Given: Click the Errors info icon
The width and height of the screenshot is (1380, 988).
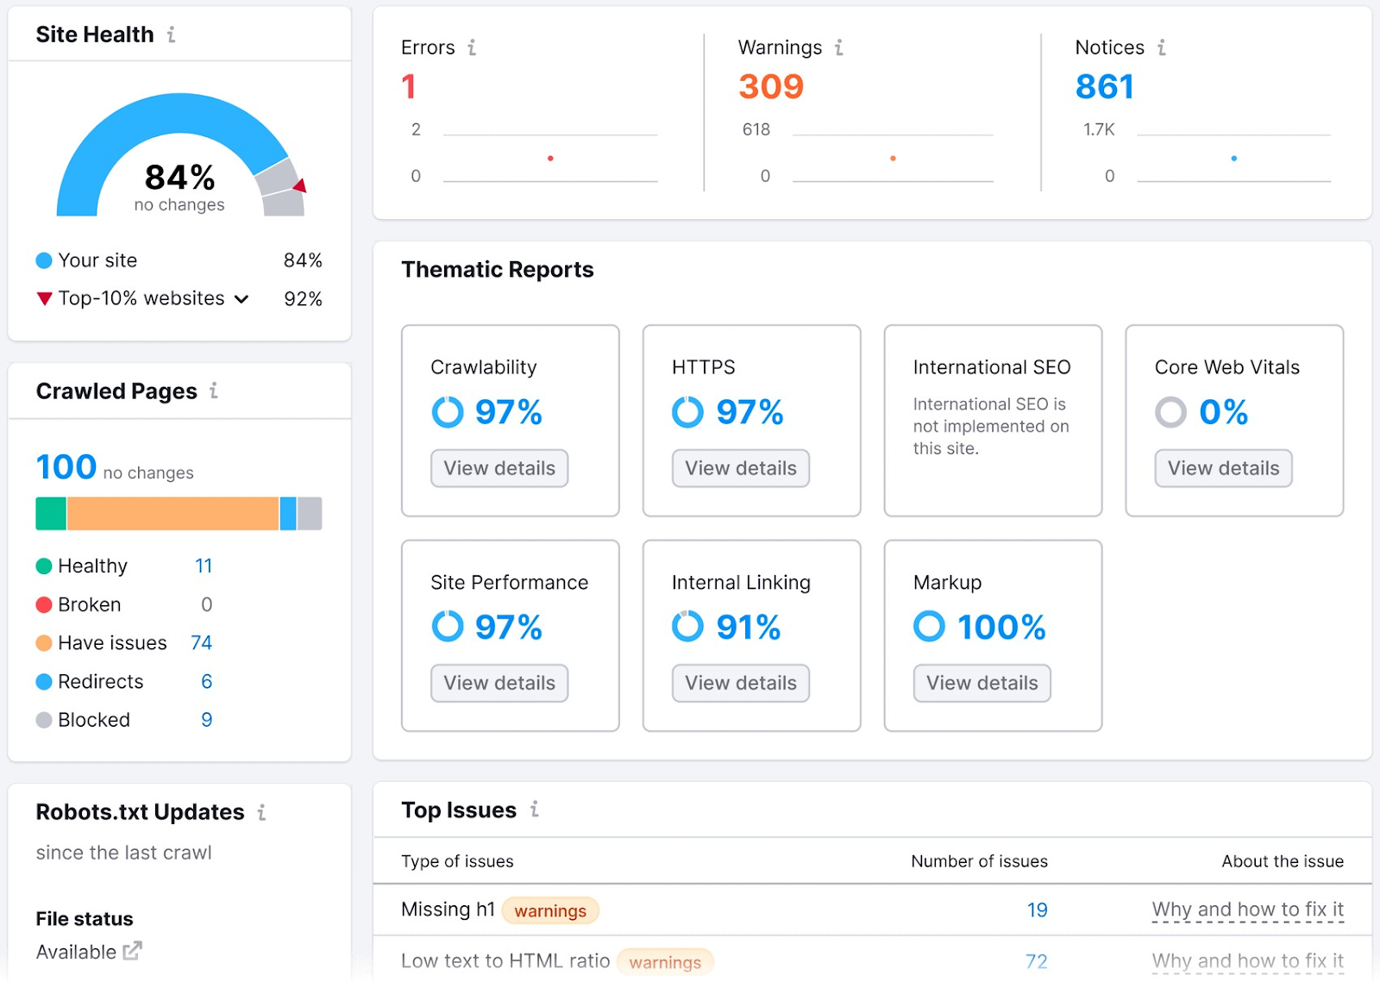Looking at the screenshot, I should click(471, 49).
